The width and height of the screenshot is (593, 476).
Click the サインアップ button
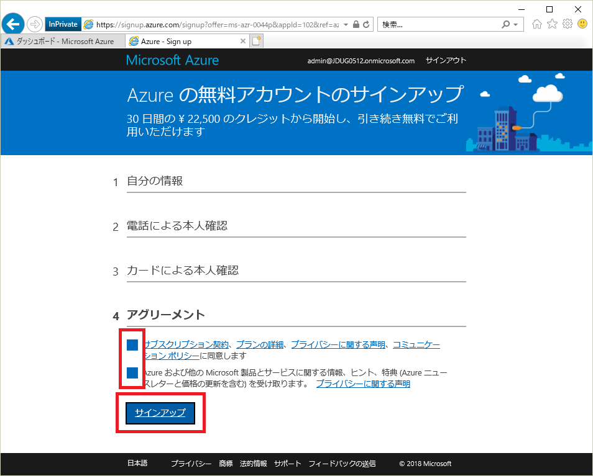click(x=160, y=413)
